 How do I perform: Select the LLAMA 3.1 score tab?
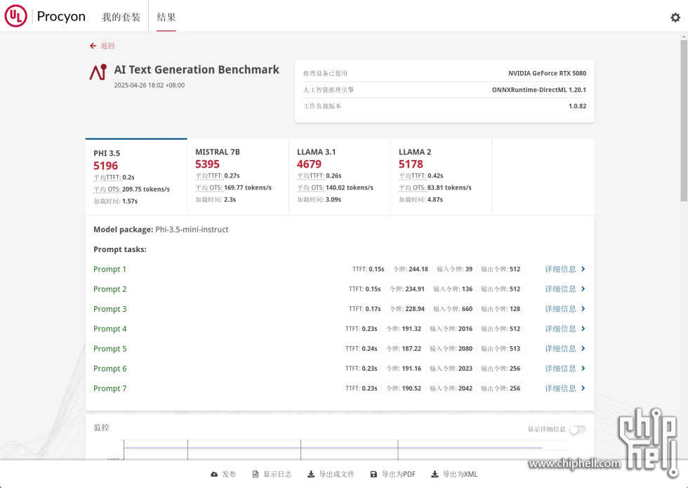pos(340,177)
